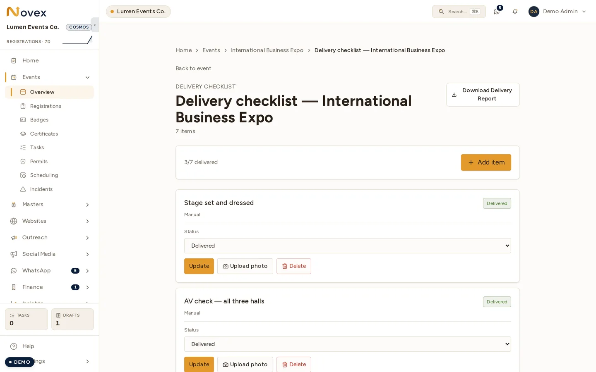
Task: Open the Demo Admin account menu
Action: (558, 12)
